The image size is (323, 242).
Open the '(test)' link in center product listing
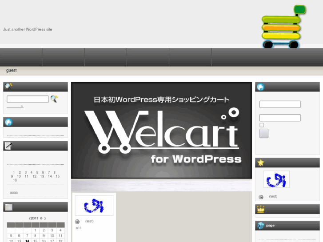click(x=89, y=221)
